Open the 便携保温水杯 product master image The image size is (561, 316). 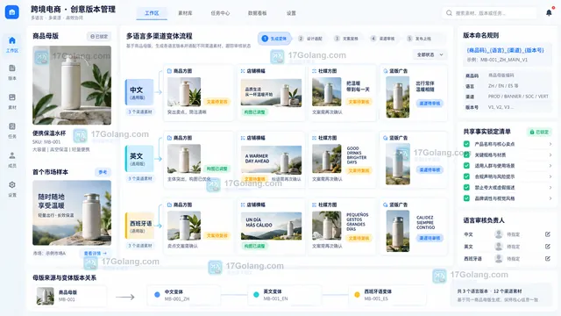72,85
